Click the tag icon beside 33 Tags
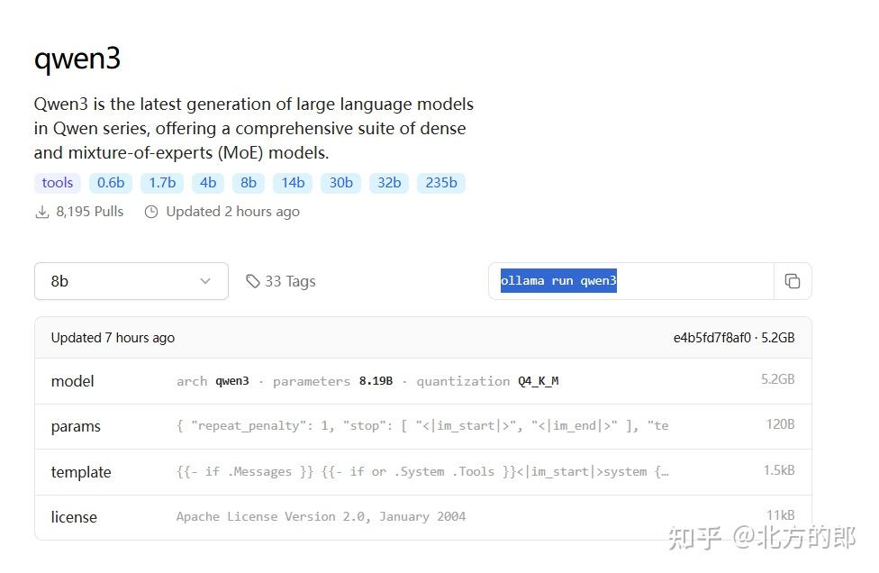Viewport: 879px width, 573px height. (x=253, y=281)
